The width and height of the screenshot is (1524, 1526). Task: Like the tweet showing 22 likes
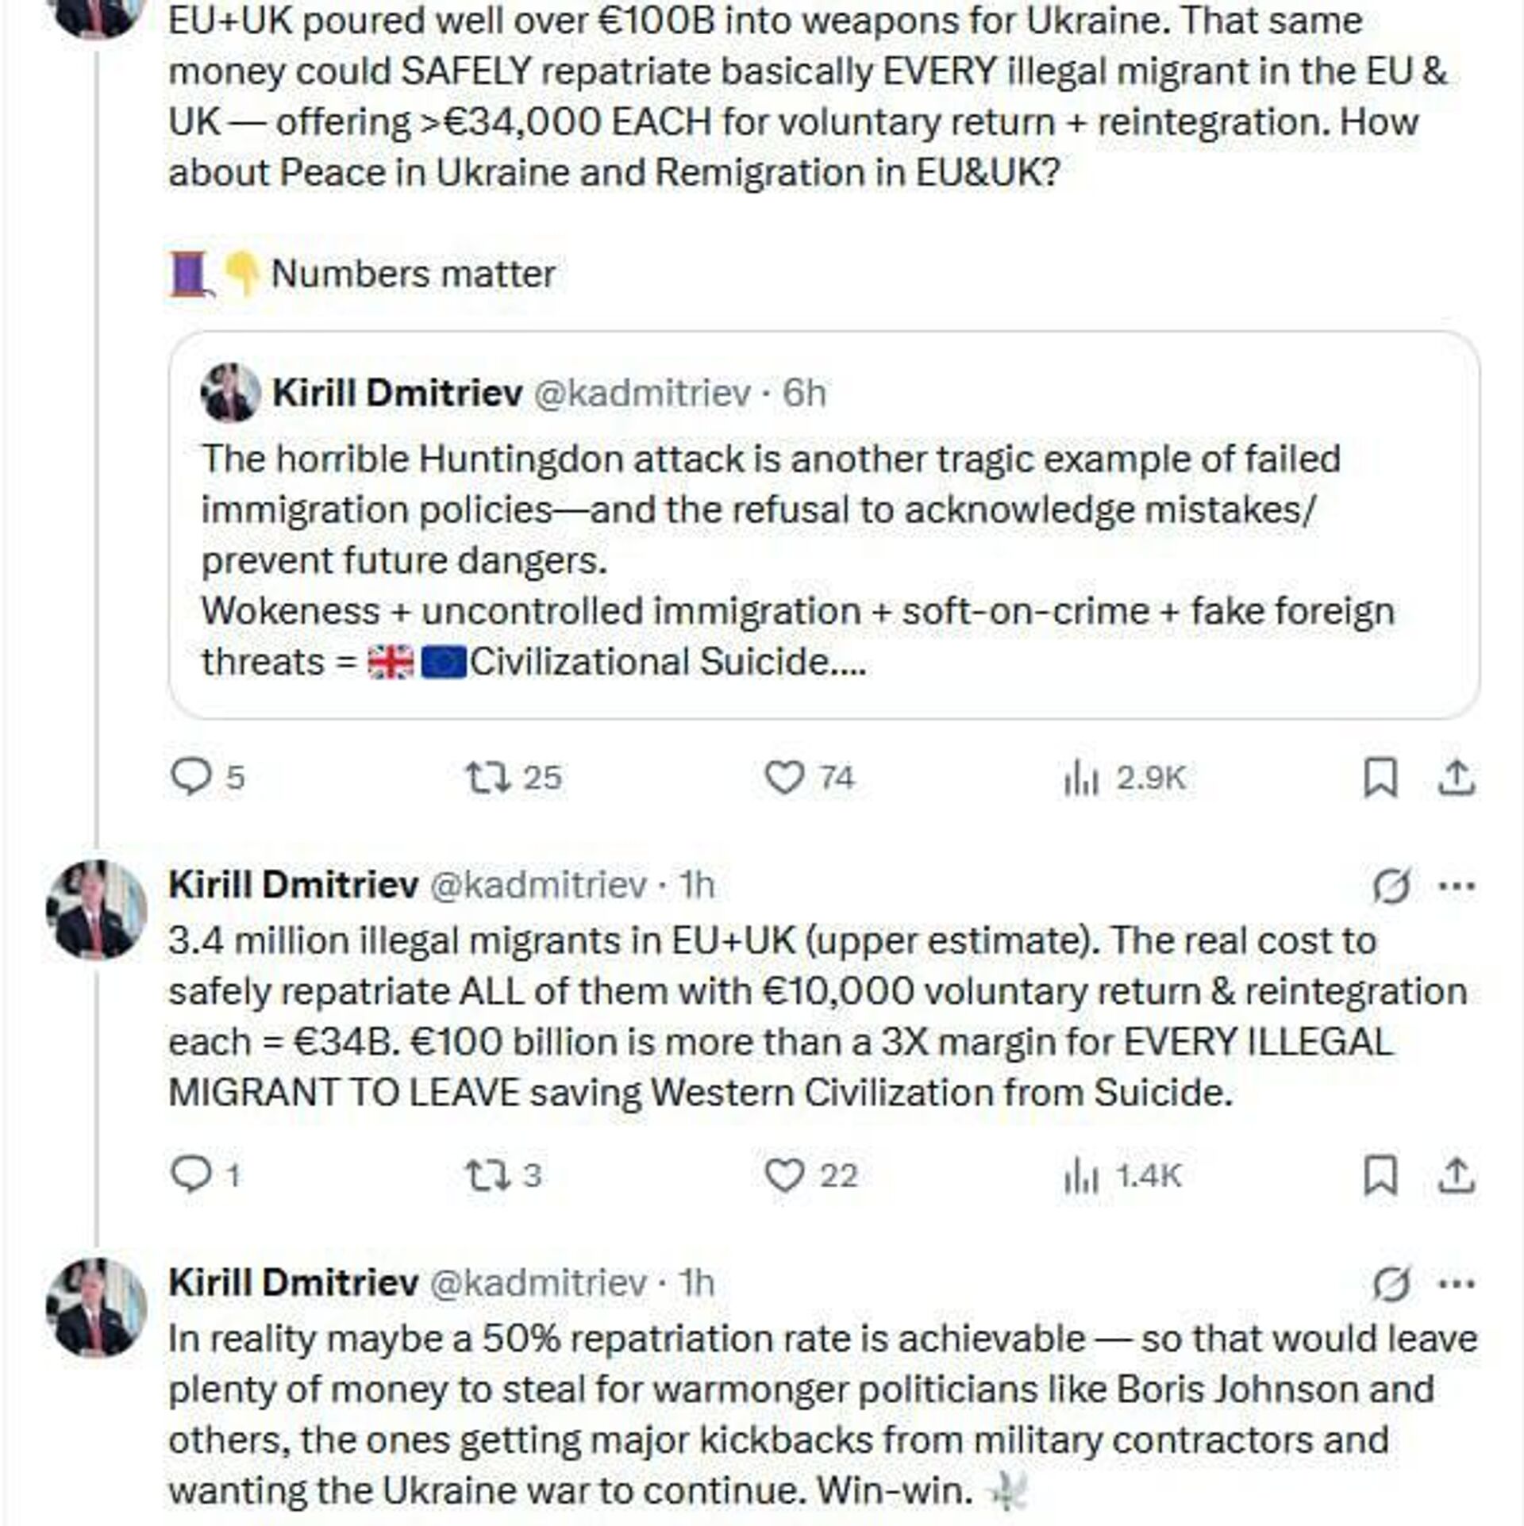tap(783, 1175)
